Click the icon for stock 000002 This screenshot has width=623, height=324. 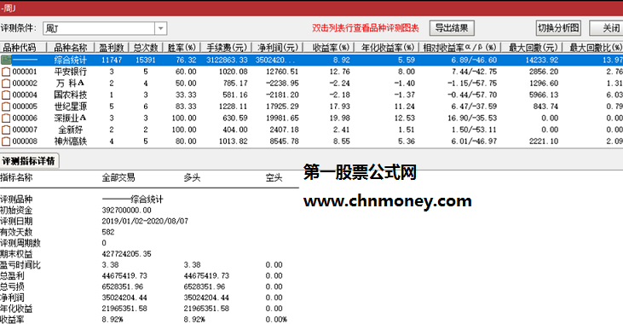click(6, 83)
